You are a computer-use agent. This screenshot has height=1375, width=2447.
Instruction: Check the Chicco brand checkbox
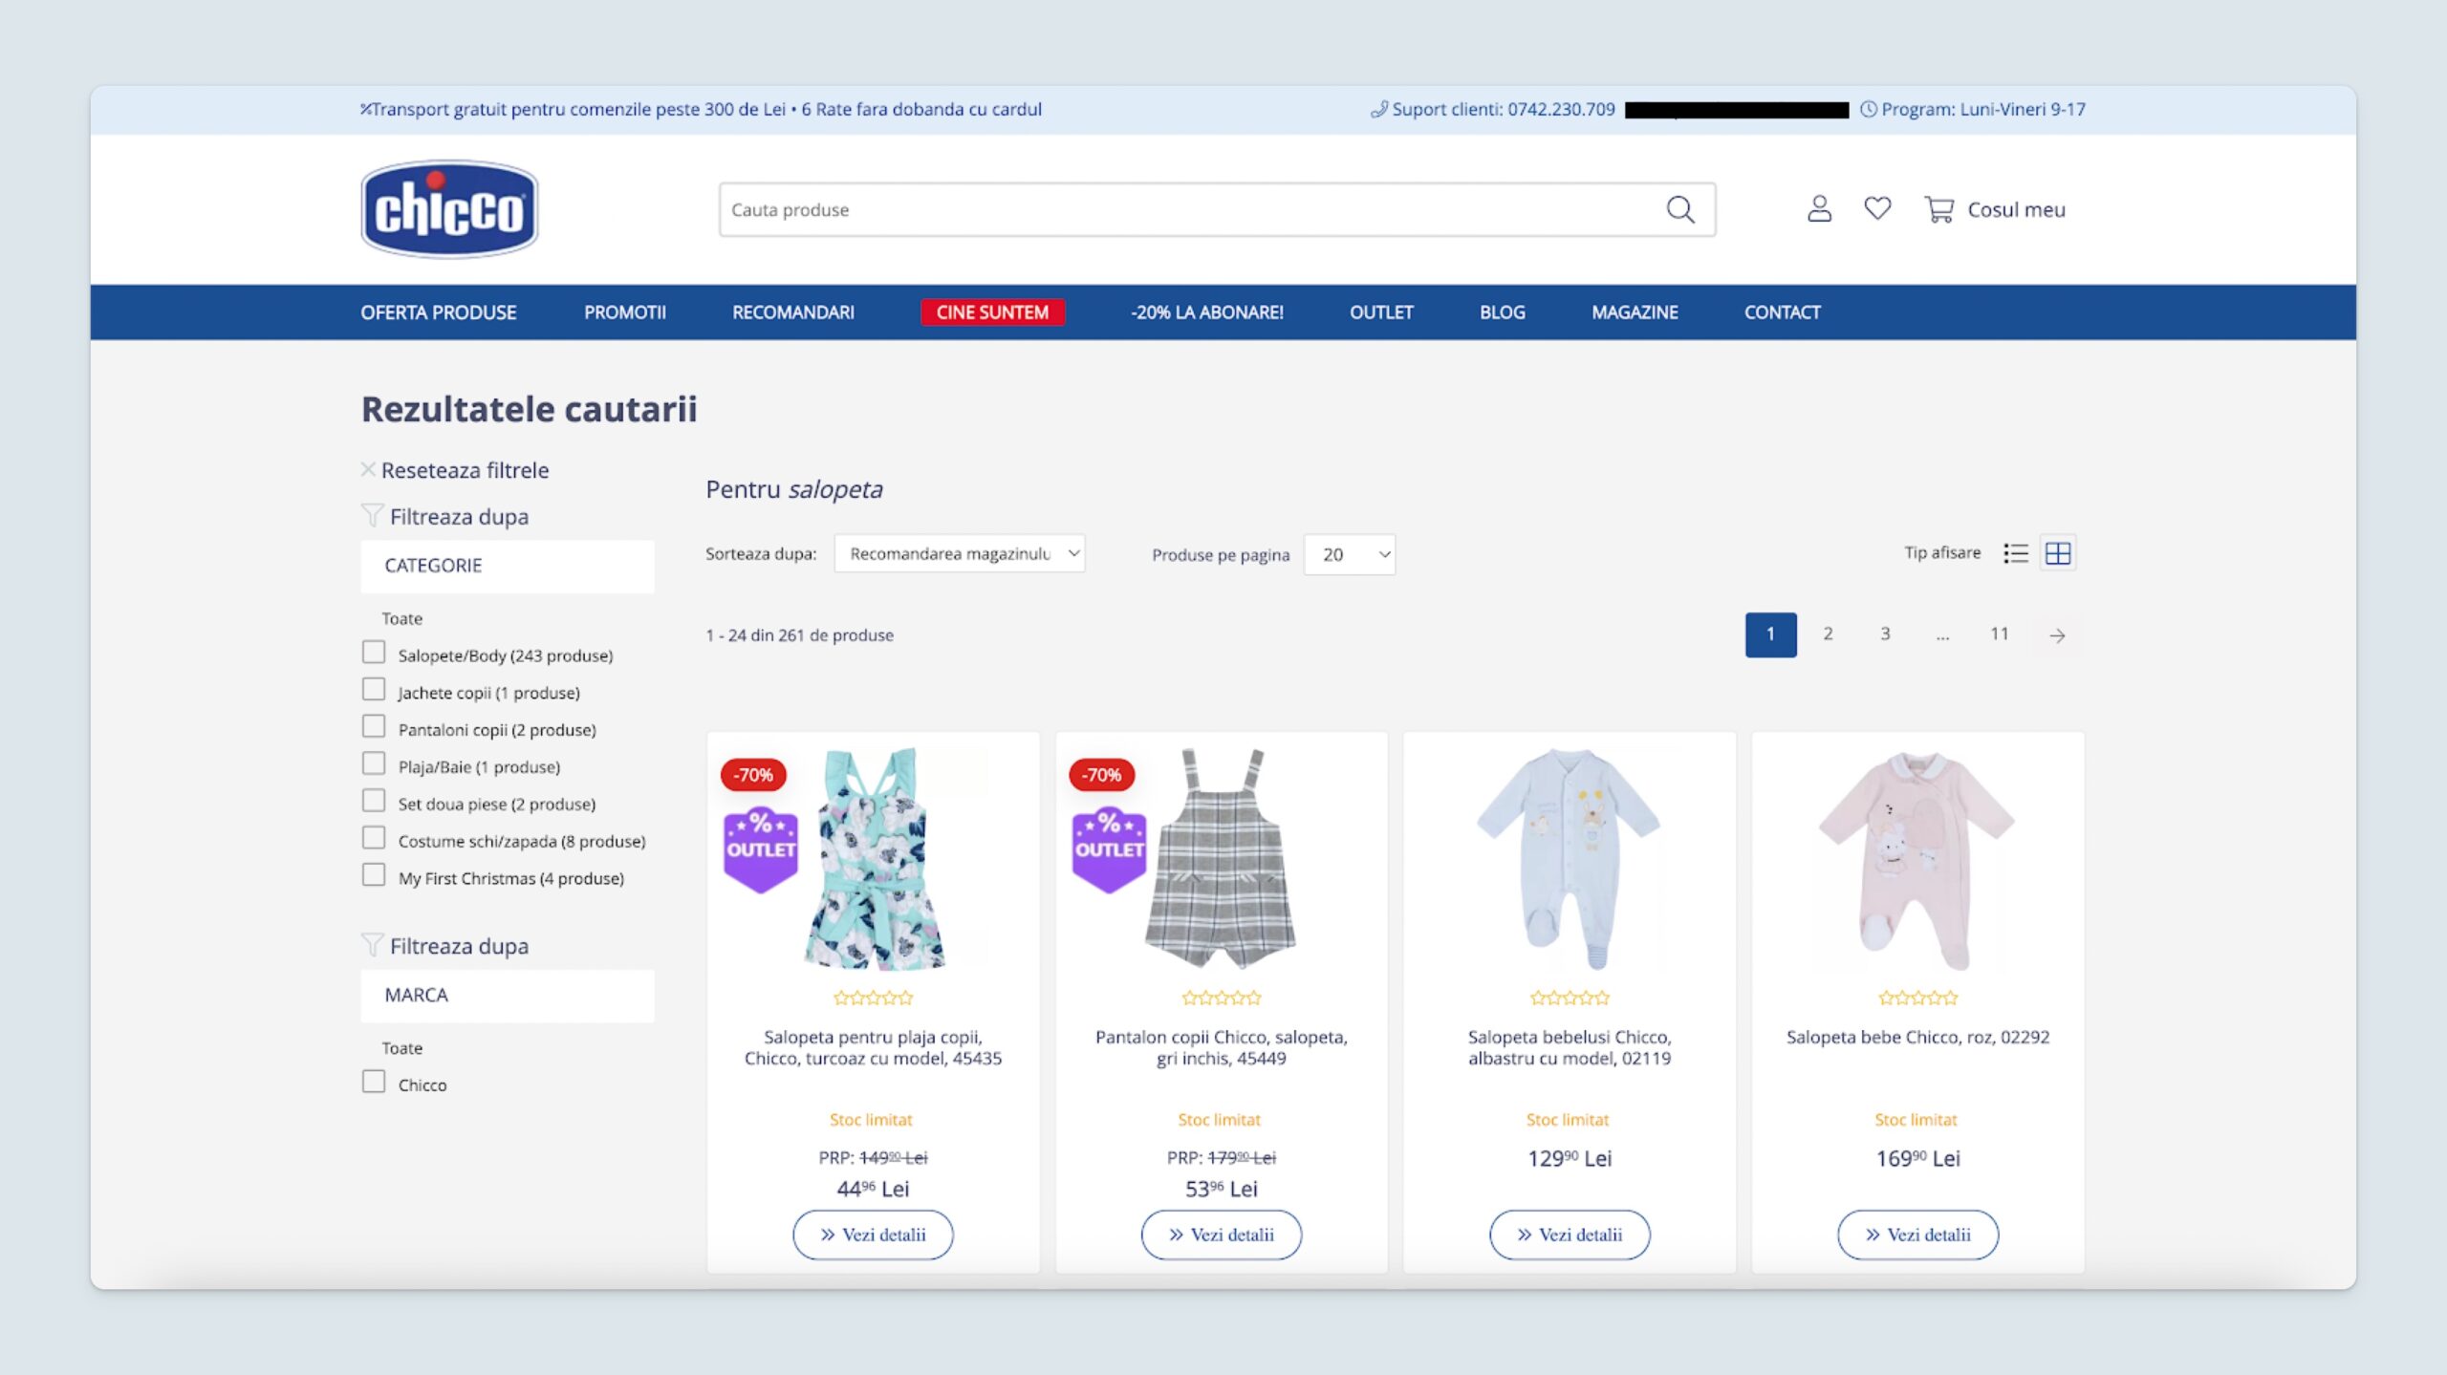coord(374,1082)
